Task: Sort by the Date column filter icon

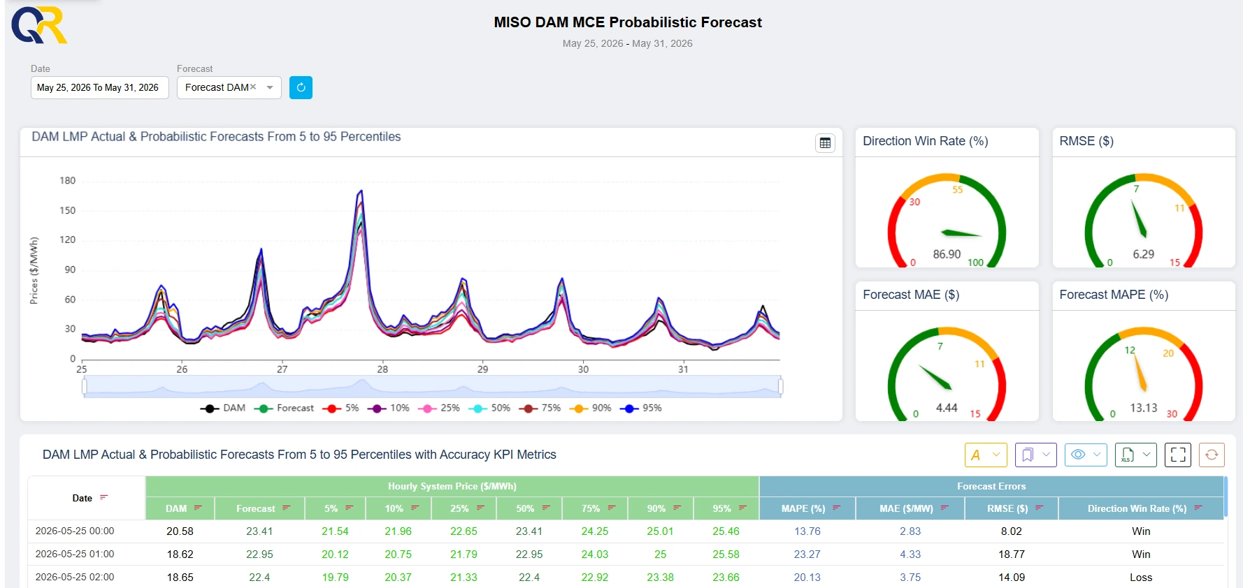Action: pos(104,497)
